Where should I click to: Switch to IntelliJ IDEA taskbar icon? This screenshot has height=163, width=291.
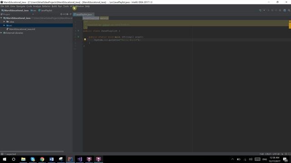(x=70, y=159)
